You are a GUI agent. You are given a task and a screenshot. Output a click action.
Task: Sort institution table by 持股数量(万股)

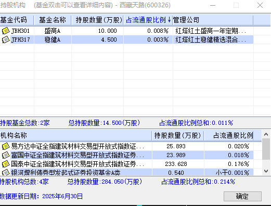click(x=178, y=135)
